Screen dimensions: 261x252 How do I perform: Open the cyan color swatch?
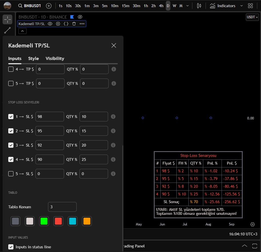(x=73, y=221)
